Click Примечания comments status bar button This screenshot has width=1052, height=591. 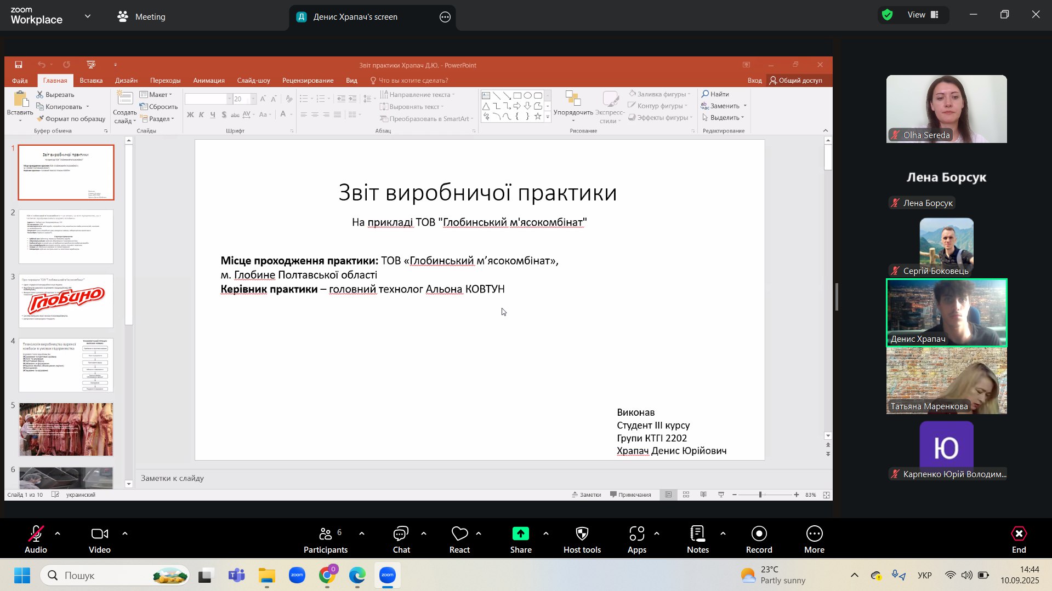pyautogui.click(x=630, y=495)
